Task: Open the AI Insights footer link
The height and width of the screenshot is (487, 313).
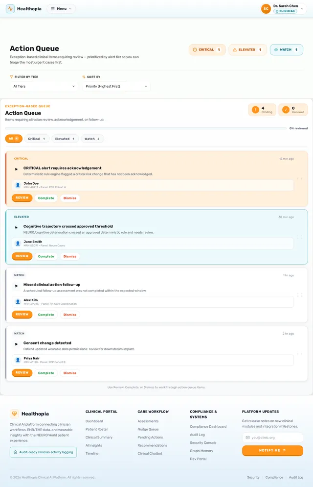Action: coord(93,445)
